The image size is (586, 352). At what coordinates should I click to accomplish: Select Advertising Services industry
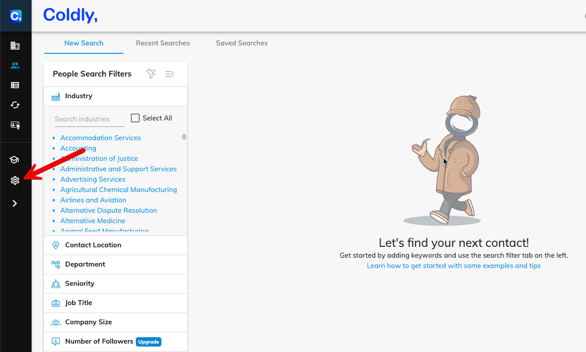pos(93,179)
